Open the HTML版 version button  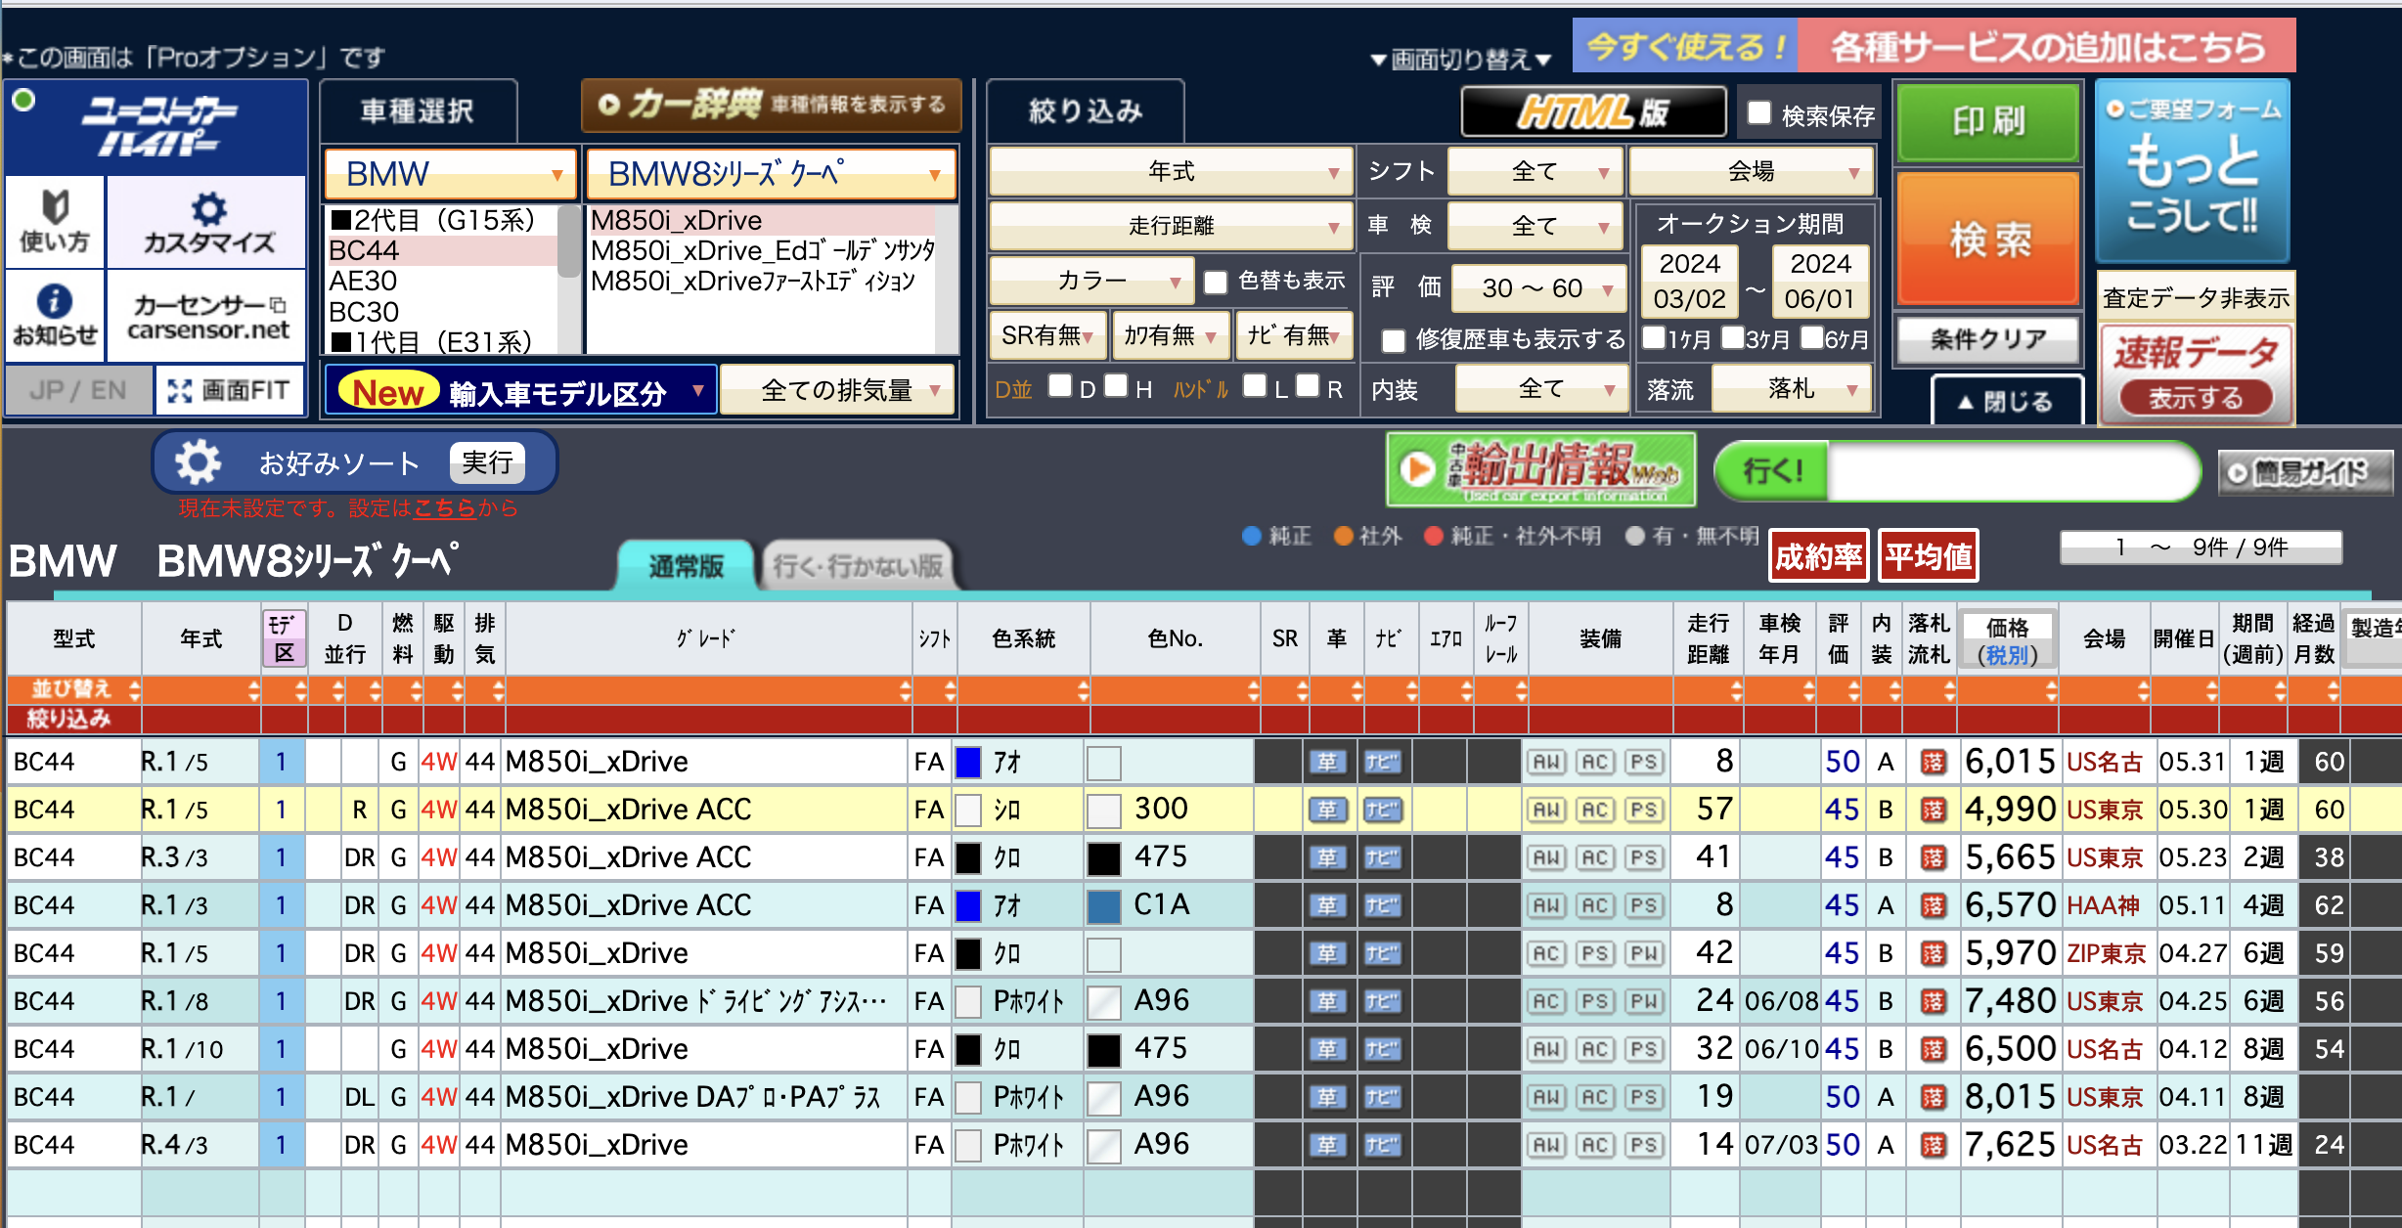(1593, 112)
